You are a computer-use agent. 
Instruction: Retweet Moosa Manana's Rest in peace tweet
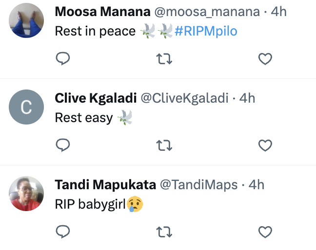point(164,59)
